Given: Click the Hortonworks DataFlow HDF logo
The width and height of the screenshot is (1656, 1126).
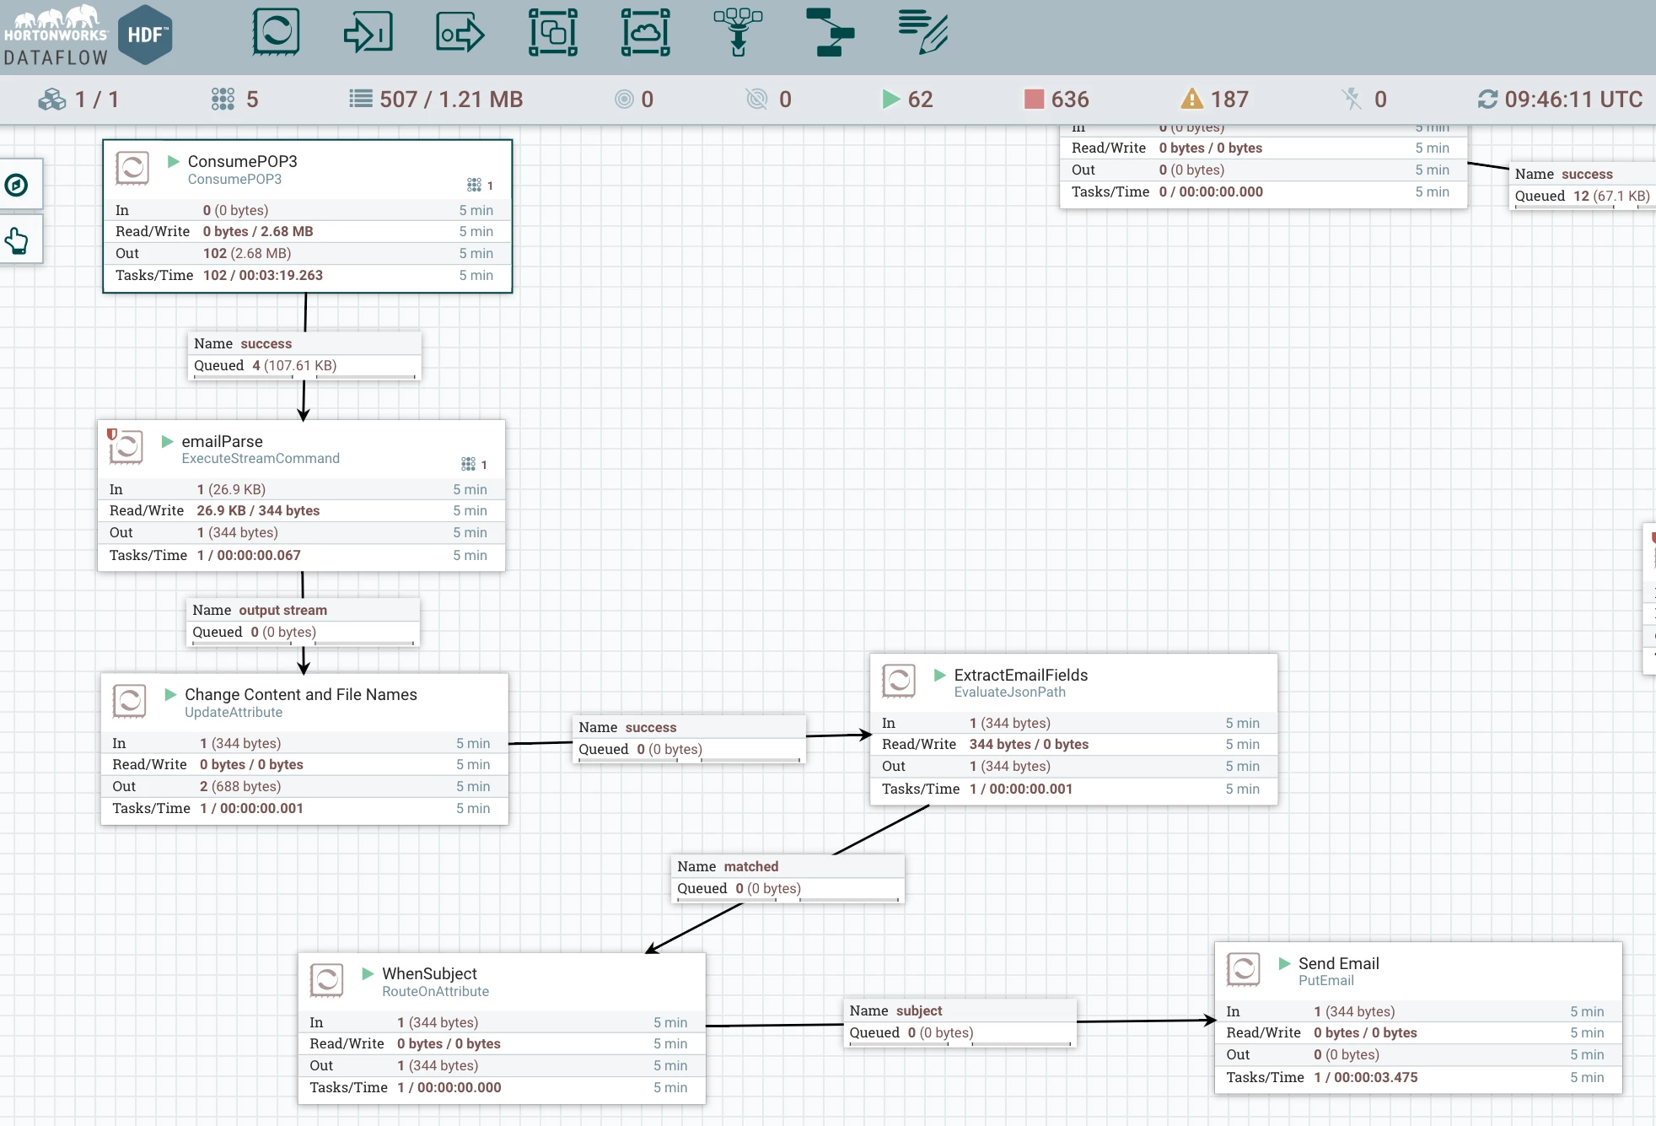Looking at the screenshot, I should click(88, 35).
